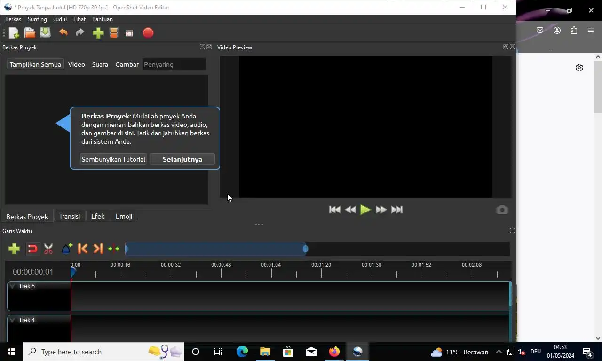This screenshot has width=602, height=361.
Task: Create a new project from the toolbar
Action: pyautogui.click(x=14, y=33)
